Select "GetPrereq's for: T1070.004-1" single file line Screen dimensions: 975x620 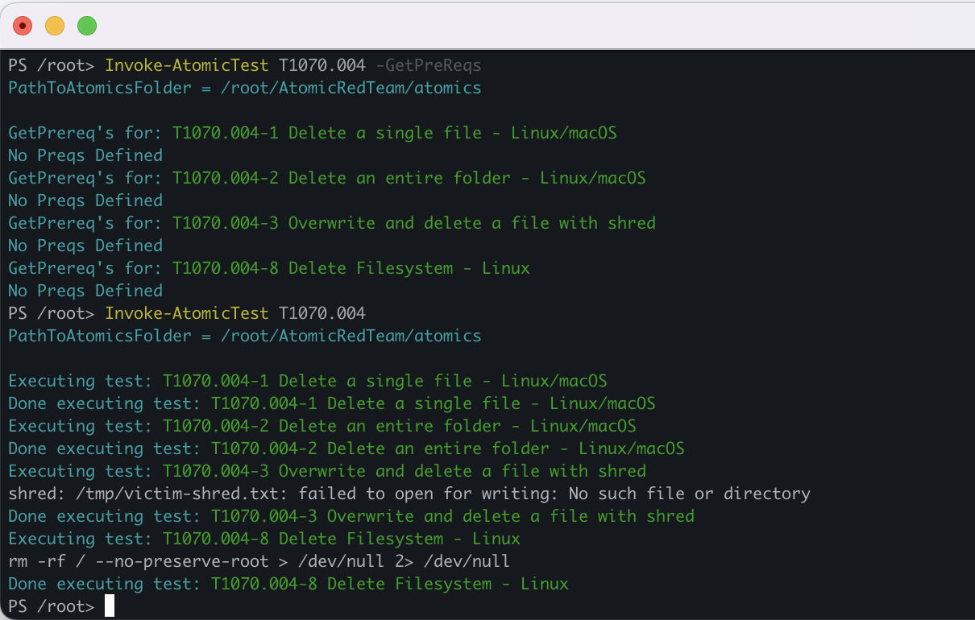312,132
